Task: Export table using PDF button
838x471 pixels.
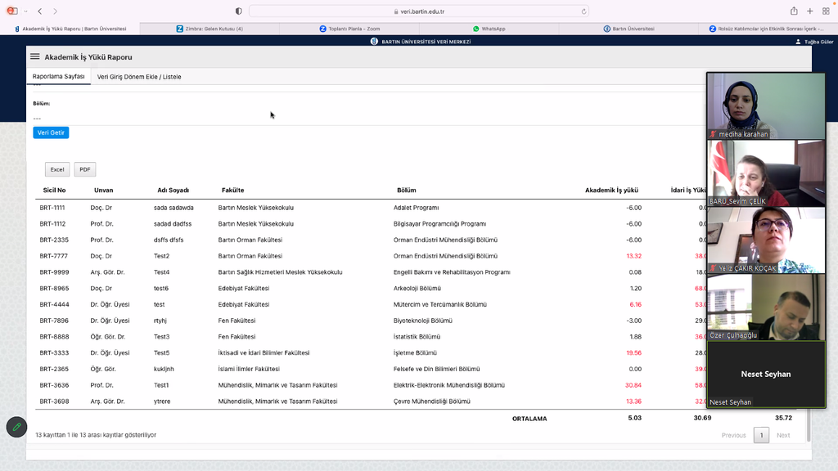Action: tap(85, 169)
